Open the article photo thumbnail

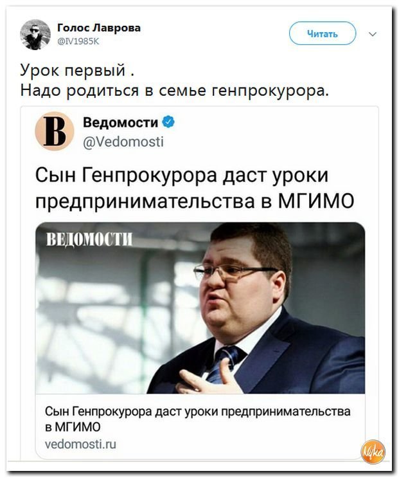click(200, 308)
